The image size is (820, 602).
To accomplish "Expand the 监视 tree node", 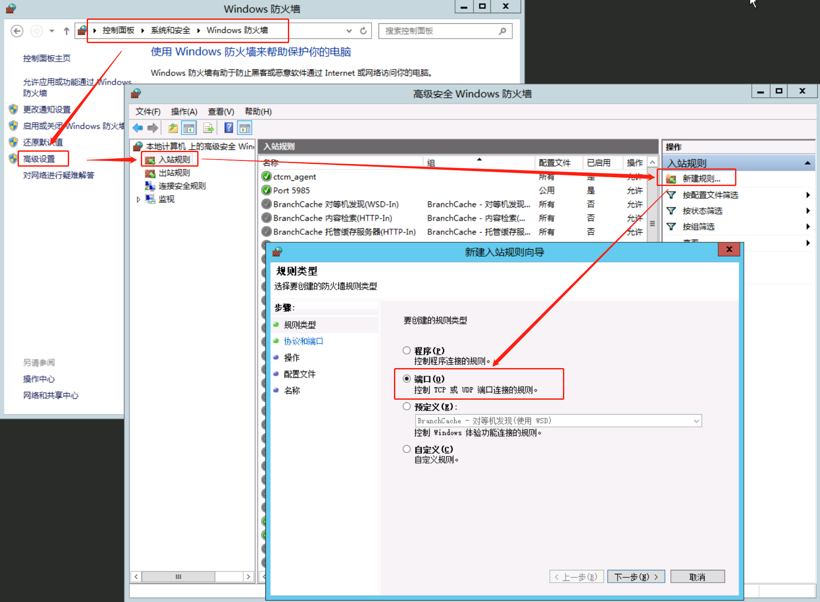I will 138,200.
